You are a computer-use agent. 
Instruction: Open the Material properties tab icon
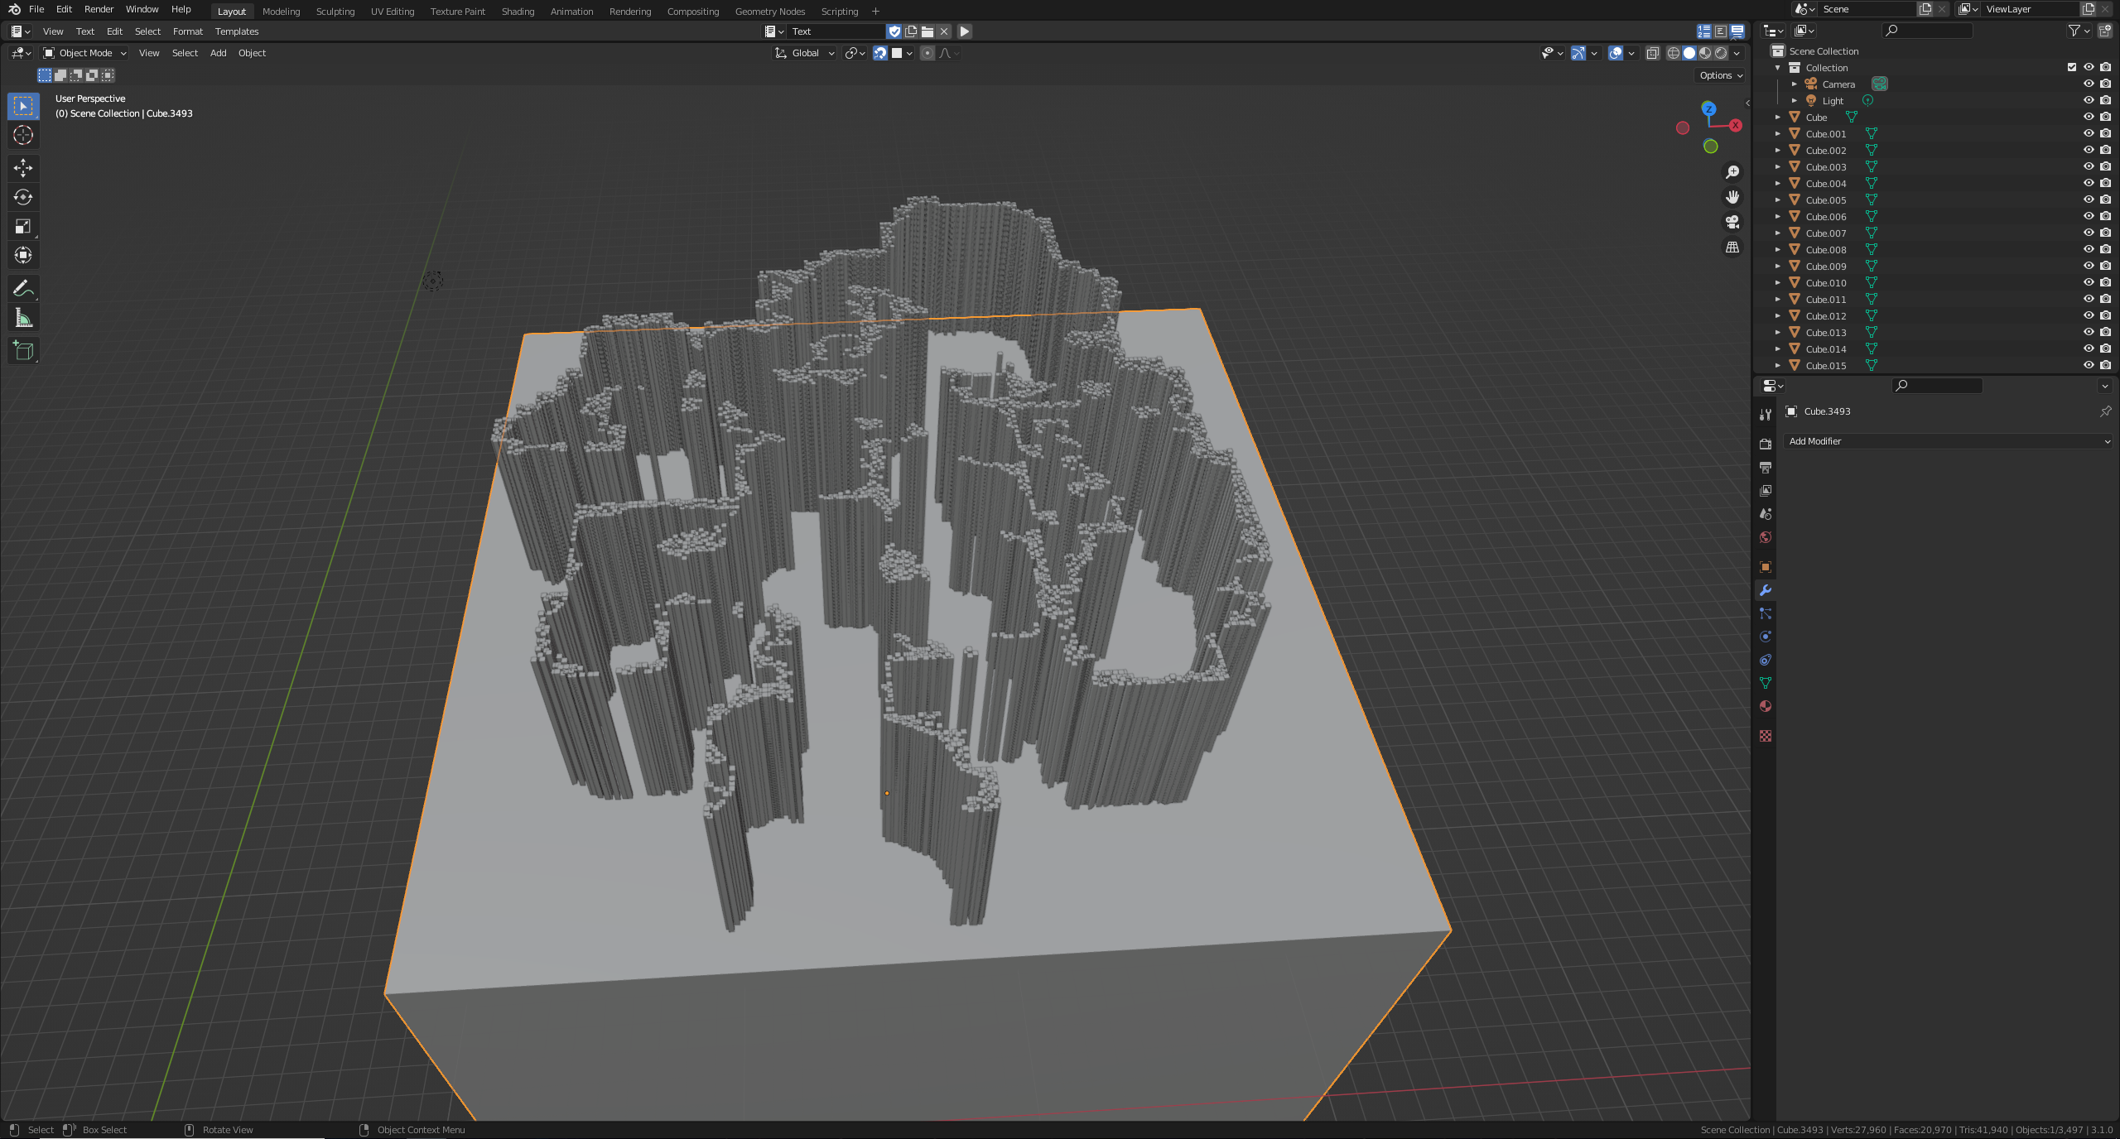pyautogui.click(x=1766, y=706)
